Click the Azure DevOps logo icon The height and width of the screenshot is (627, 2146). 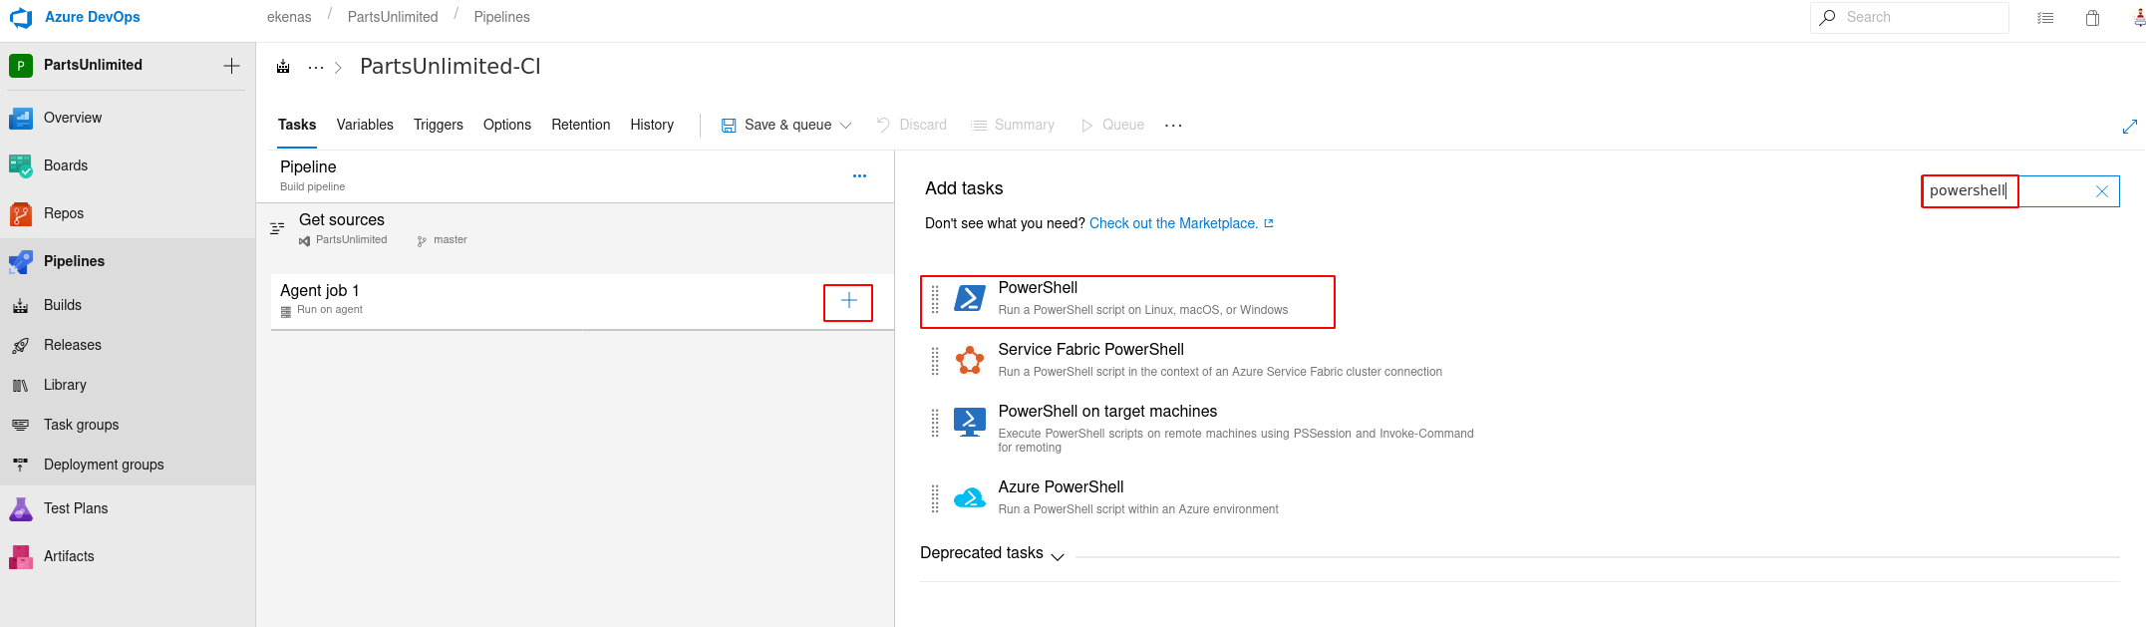pos(21,18)
